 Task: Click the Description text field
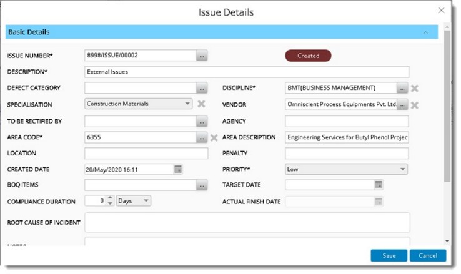[x=246, y=72]
